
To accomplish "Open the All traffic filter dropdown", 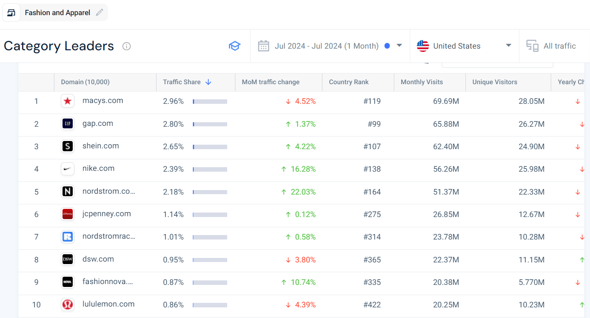I will tap(559, 46).
